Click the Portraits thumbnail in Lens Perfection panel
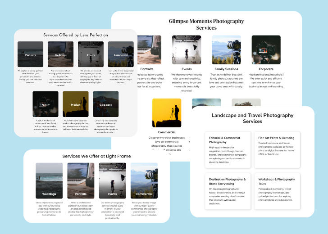This screenshot has height=234, width=328. 30,54
